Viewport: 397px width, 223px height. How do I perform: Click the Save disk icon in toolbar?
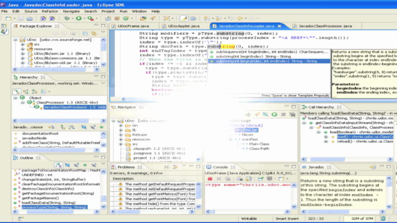[20, 18]
